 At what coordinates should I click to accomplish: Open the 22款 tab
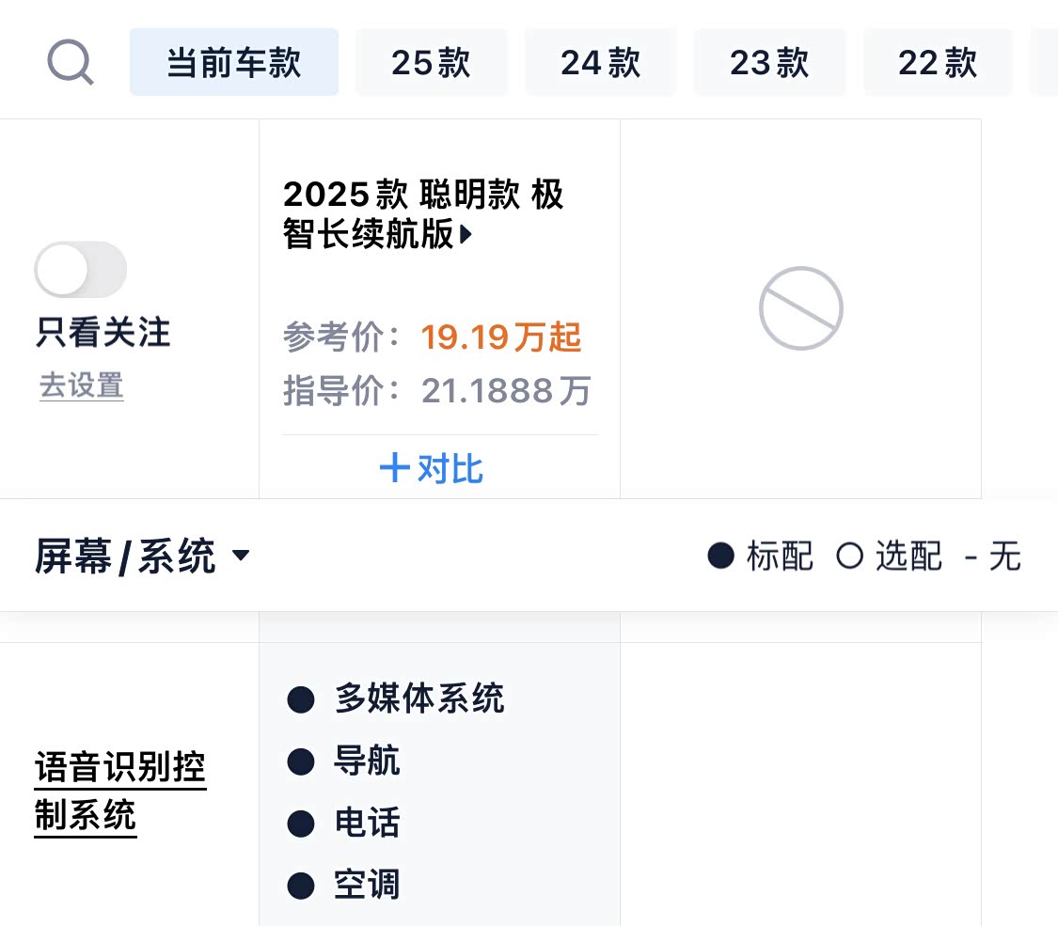coord(938,63)
